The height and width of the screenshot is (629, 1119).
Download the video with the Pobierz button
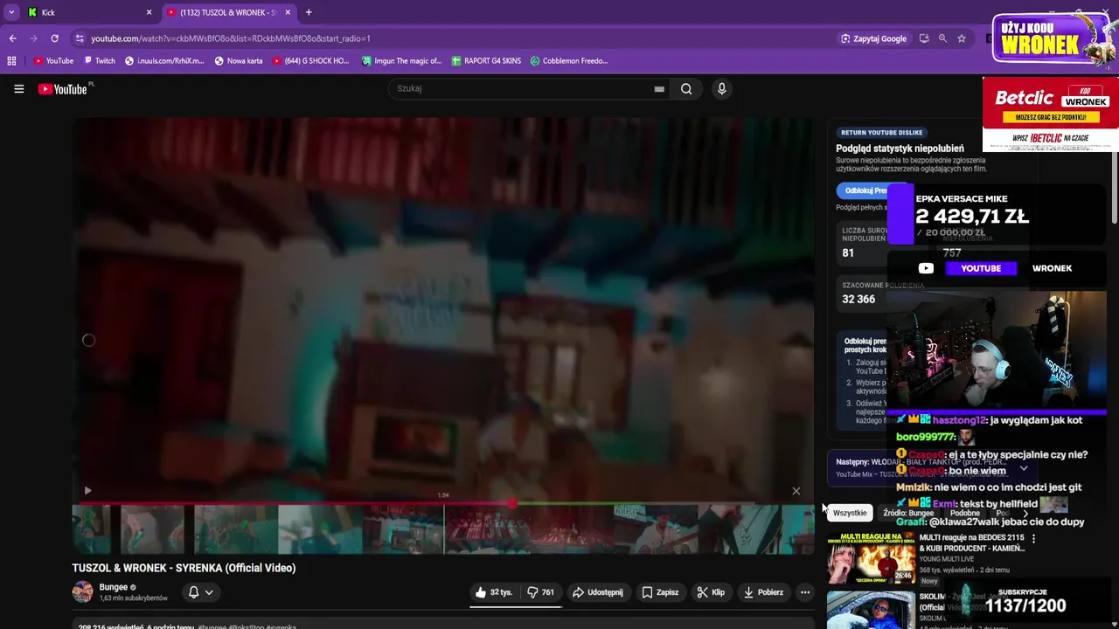(763, 592)
